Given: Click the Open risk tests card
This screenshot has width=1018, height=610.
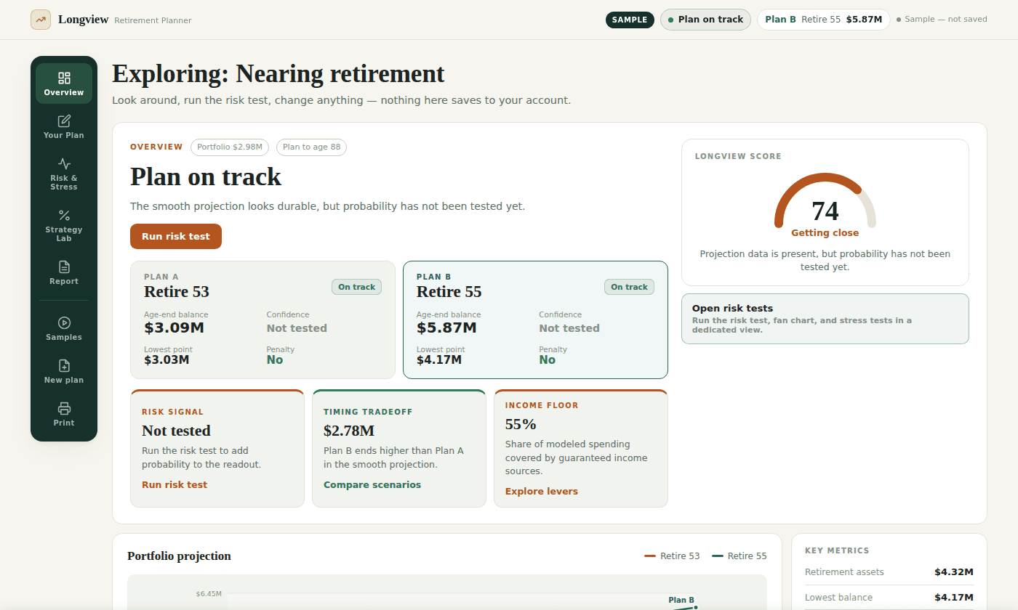Looking at the screenshot, I should tap(825, 319).
